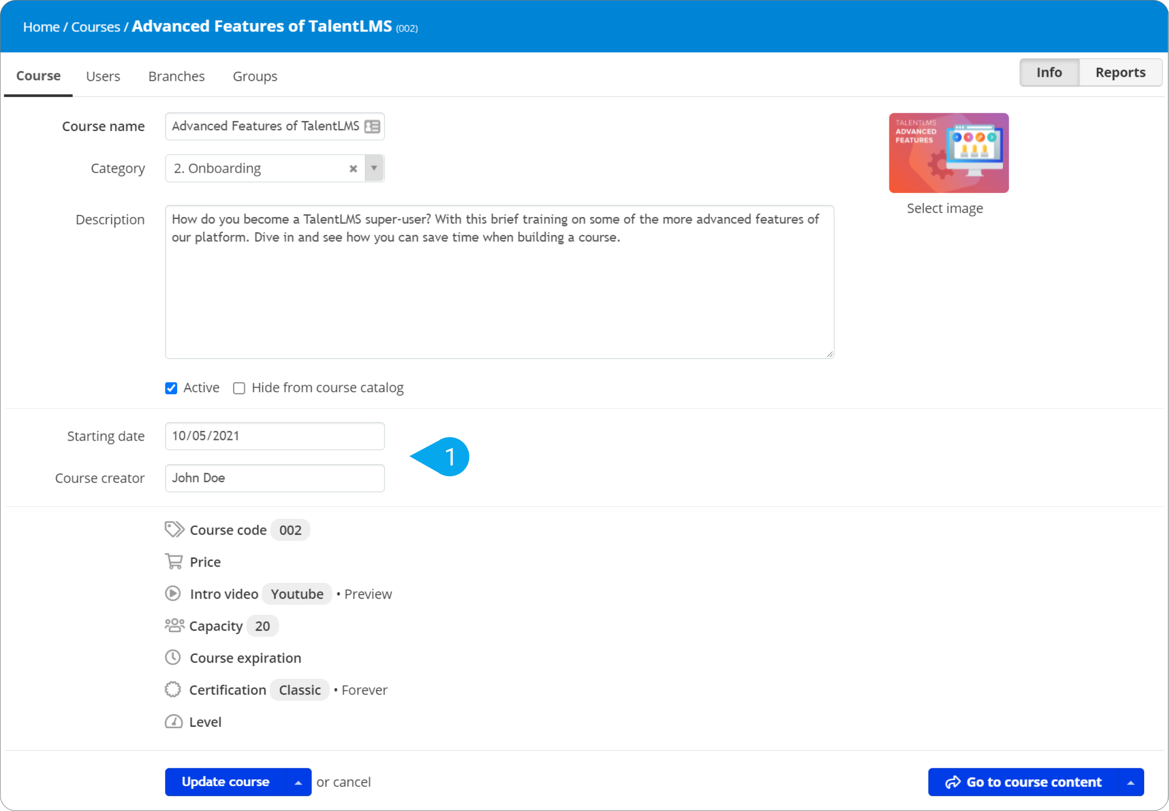1169x811 pixels.
Task: Switch to the Users tab
Action: (x=103, y=76)
